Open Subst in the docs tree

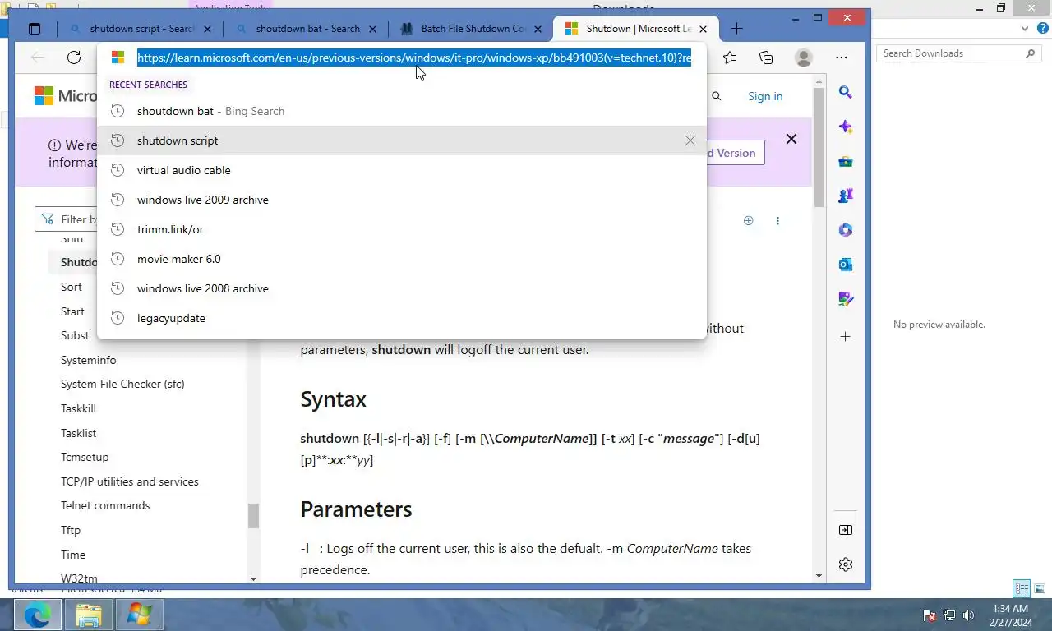pyautogui.click(x=75, y=335)
